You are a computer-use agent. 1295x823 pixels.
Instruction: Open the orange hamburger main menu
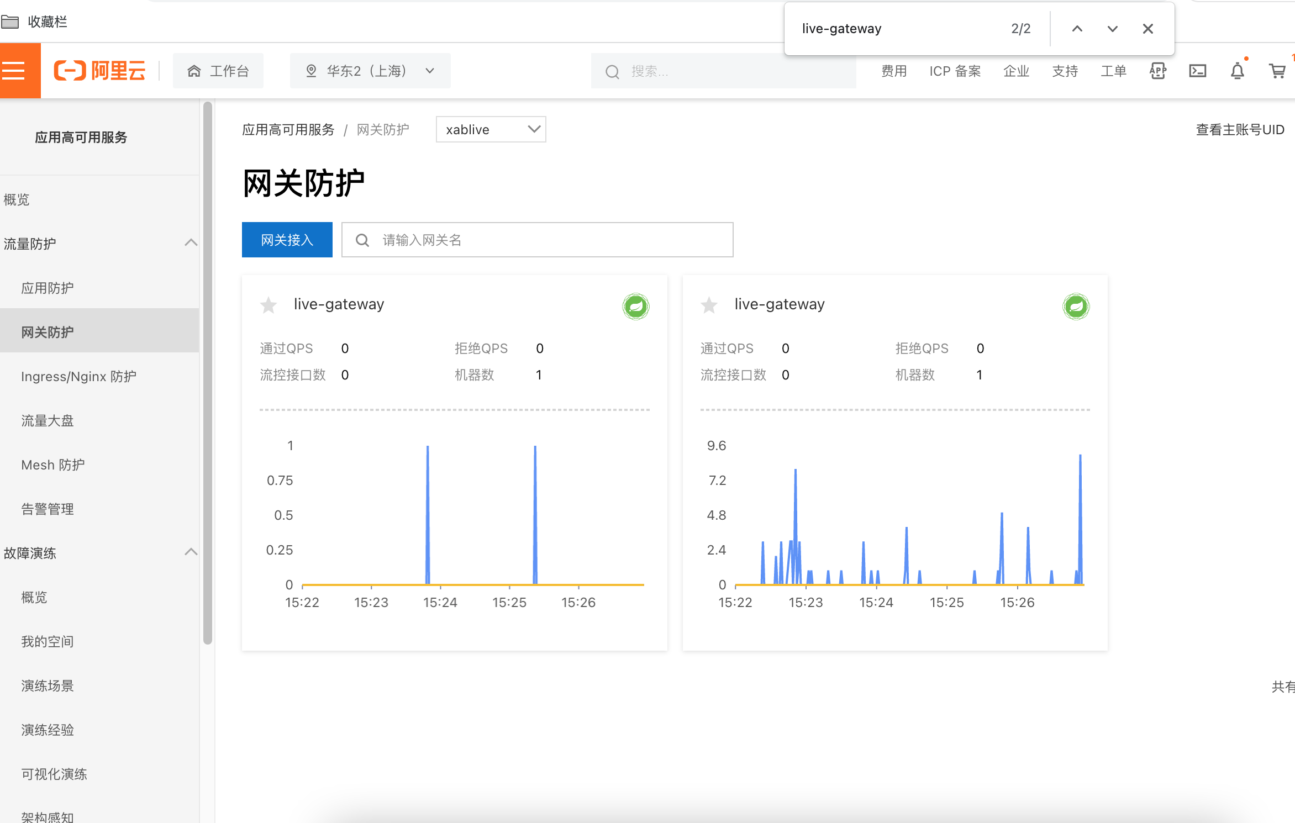[14, 71]
